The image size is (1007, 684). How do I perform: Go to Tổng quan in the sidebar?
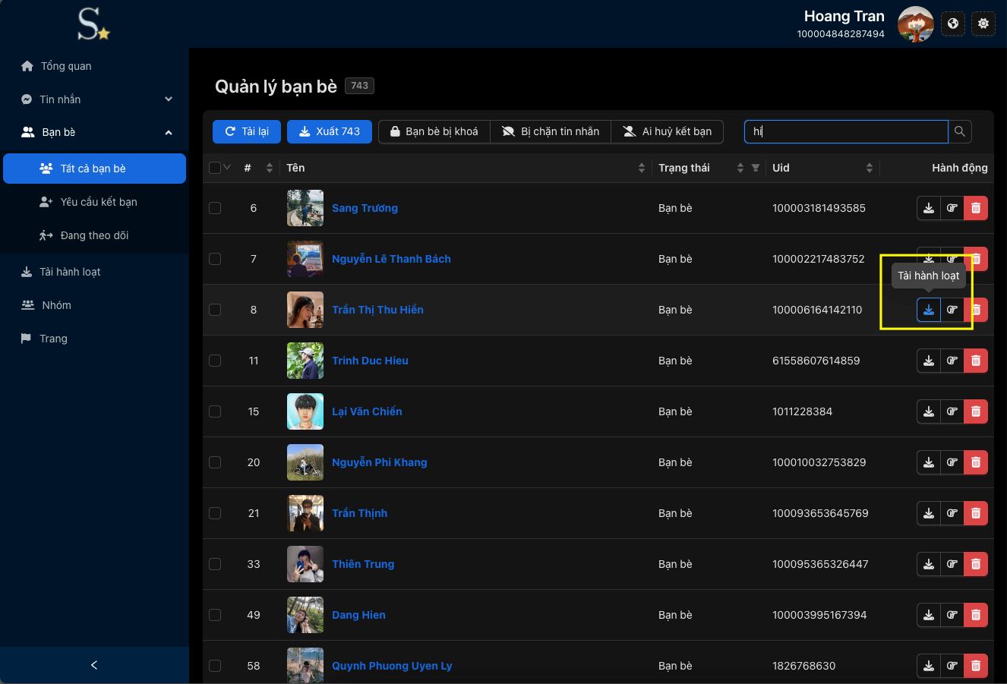94,66
